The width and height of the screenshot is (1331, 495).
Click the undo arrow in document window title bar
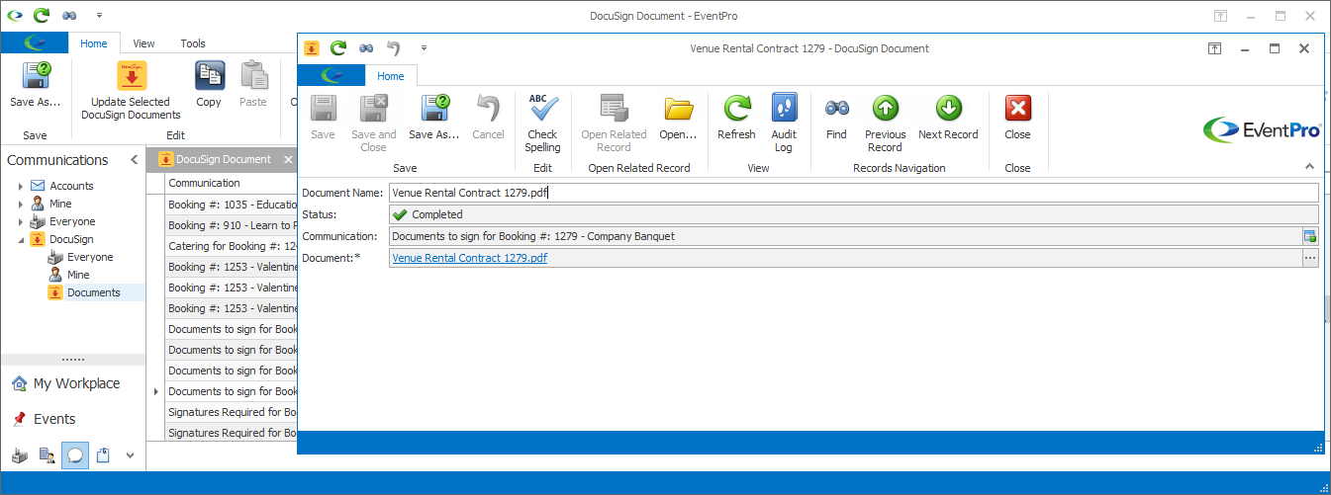coord(394,47)
